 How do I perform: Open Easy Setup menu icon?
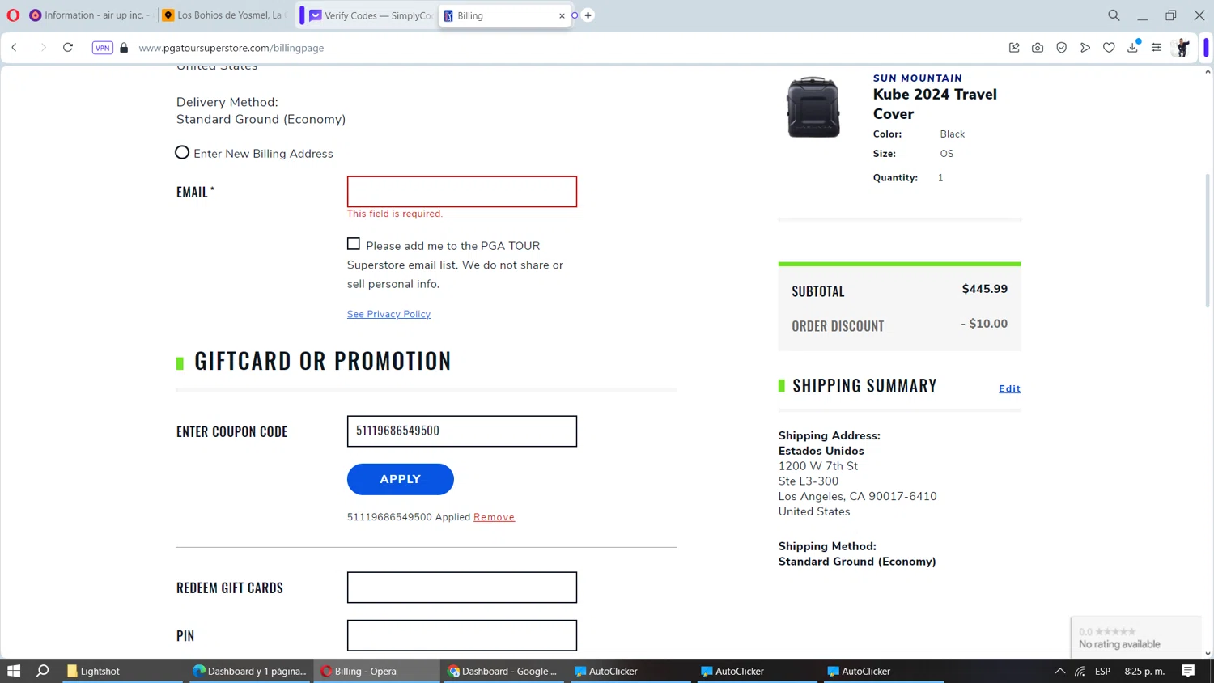1157,48
